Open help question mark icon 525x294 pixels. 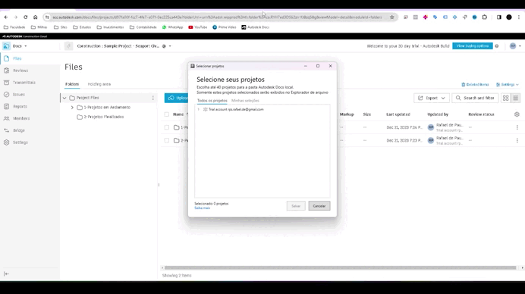click(x=497, y=46)
